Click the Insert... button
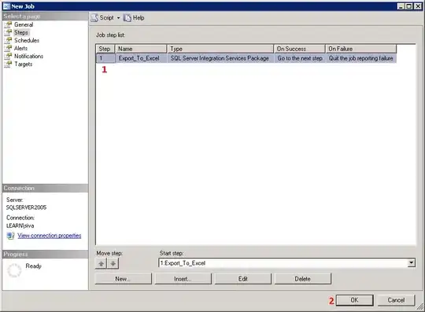This screenshot has height=312, width=425. click(183, 279)
